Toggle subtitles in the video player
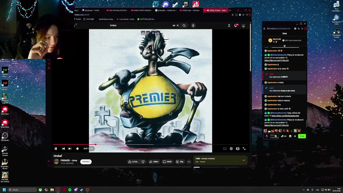 (x=225, y=149)
